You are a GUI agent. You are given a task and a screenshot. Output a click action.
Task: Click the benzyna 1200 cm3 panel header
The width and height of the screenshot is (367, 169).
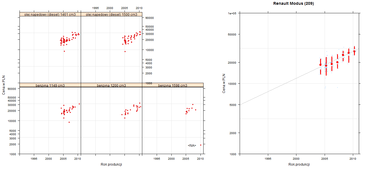click(112, 85)
